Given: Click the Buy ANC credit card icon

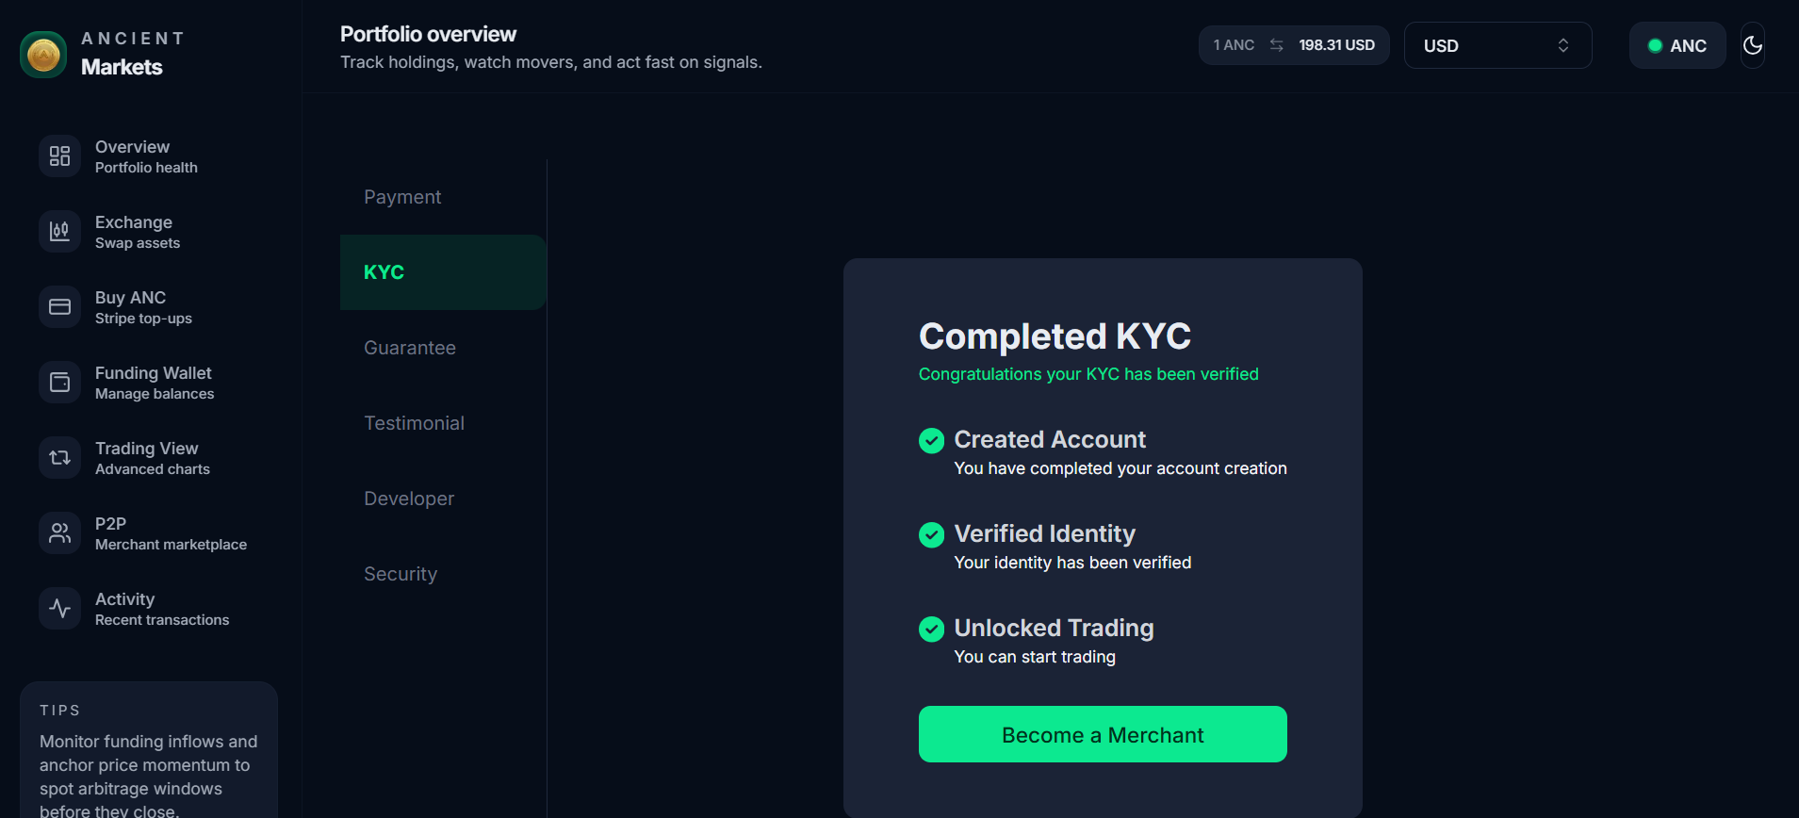Looking at the screenshot, I should pyautogui.click(x=59, y=307).
